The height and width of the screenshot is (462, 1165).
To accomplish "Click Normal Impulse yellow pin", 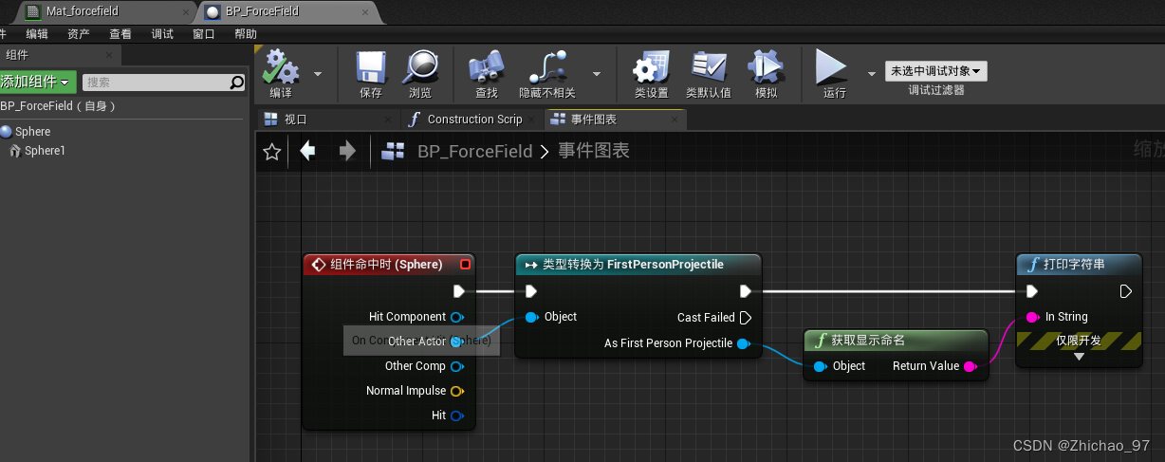I will pyautogui.click(x=457, y=391).
